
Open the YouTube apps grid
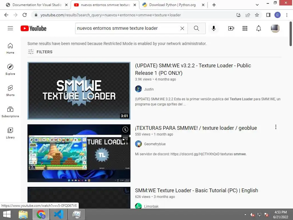245,28
